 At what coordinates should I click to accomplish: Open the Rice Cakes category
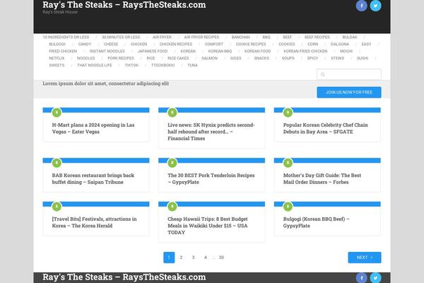(x=178, y=58)
